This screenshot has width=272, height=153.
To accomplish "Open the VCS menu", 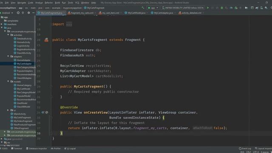I will point(77,3).
